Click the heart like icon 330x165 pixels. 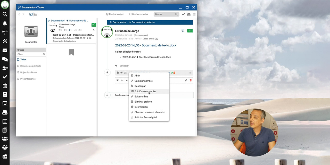(118, 80)
